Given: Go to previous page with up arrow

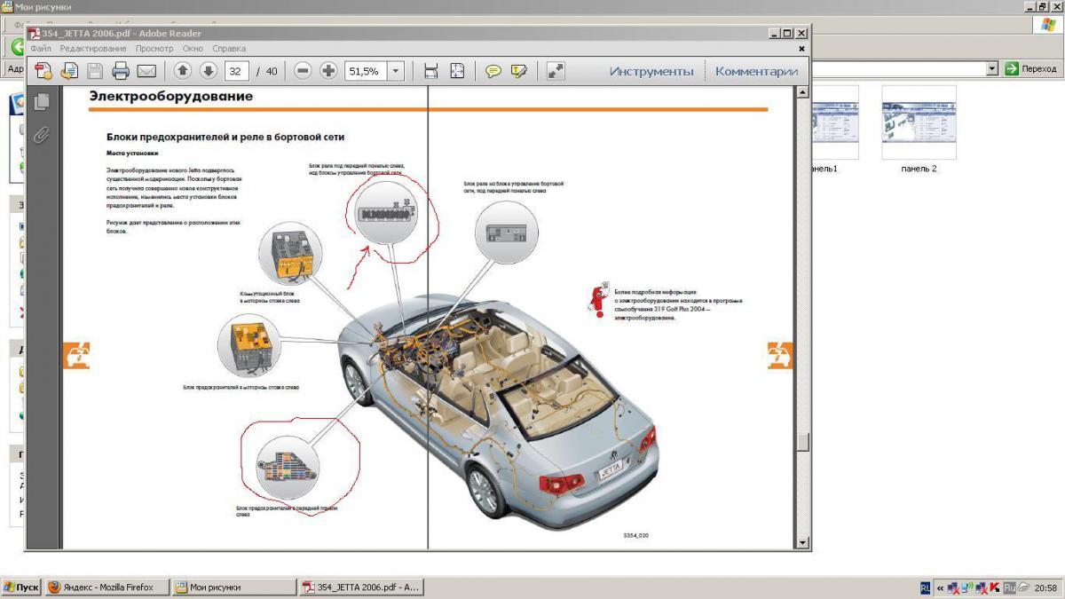Looking at the screenshot, I should pos(183,71).
